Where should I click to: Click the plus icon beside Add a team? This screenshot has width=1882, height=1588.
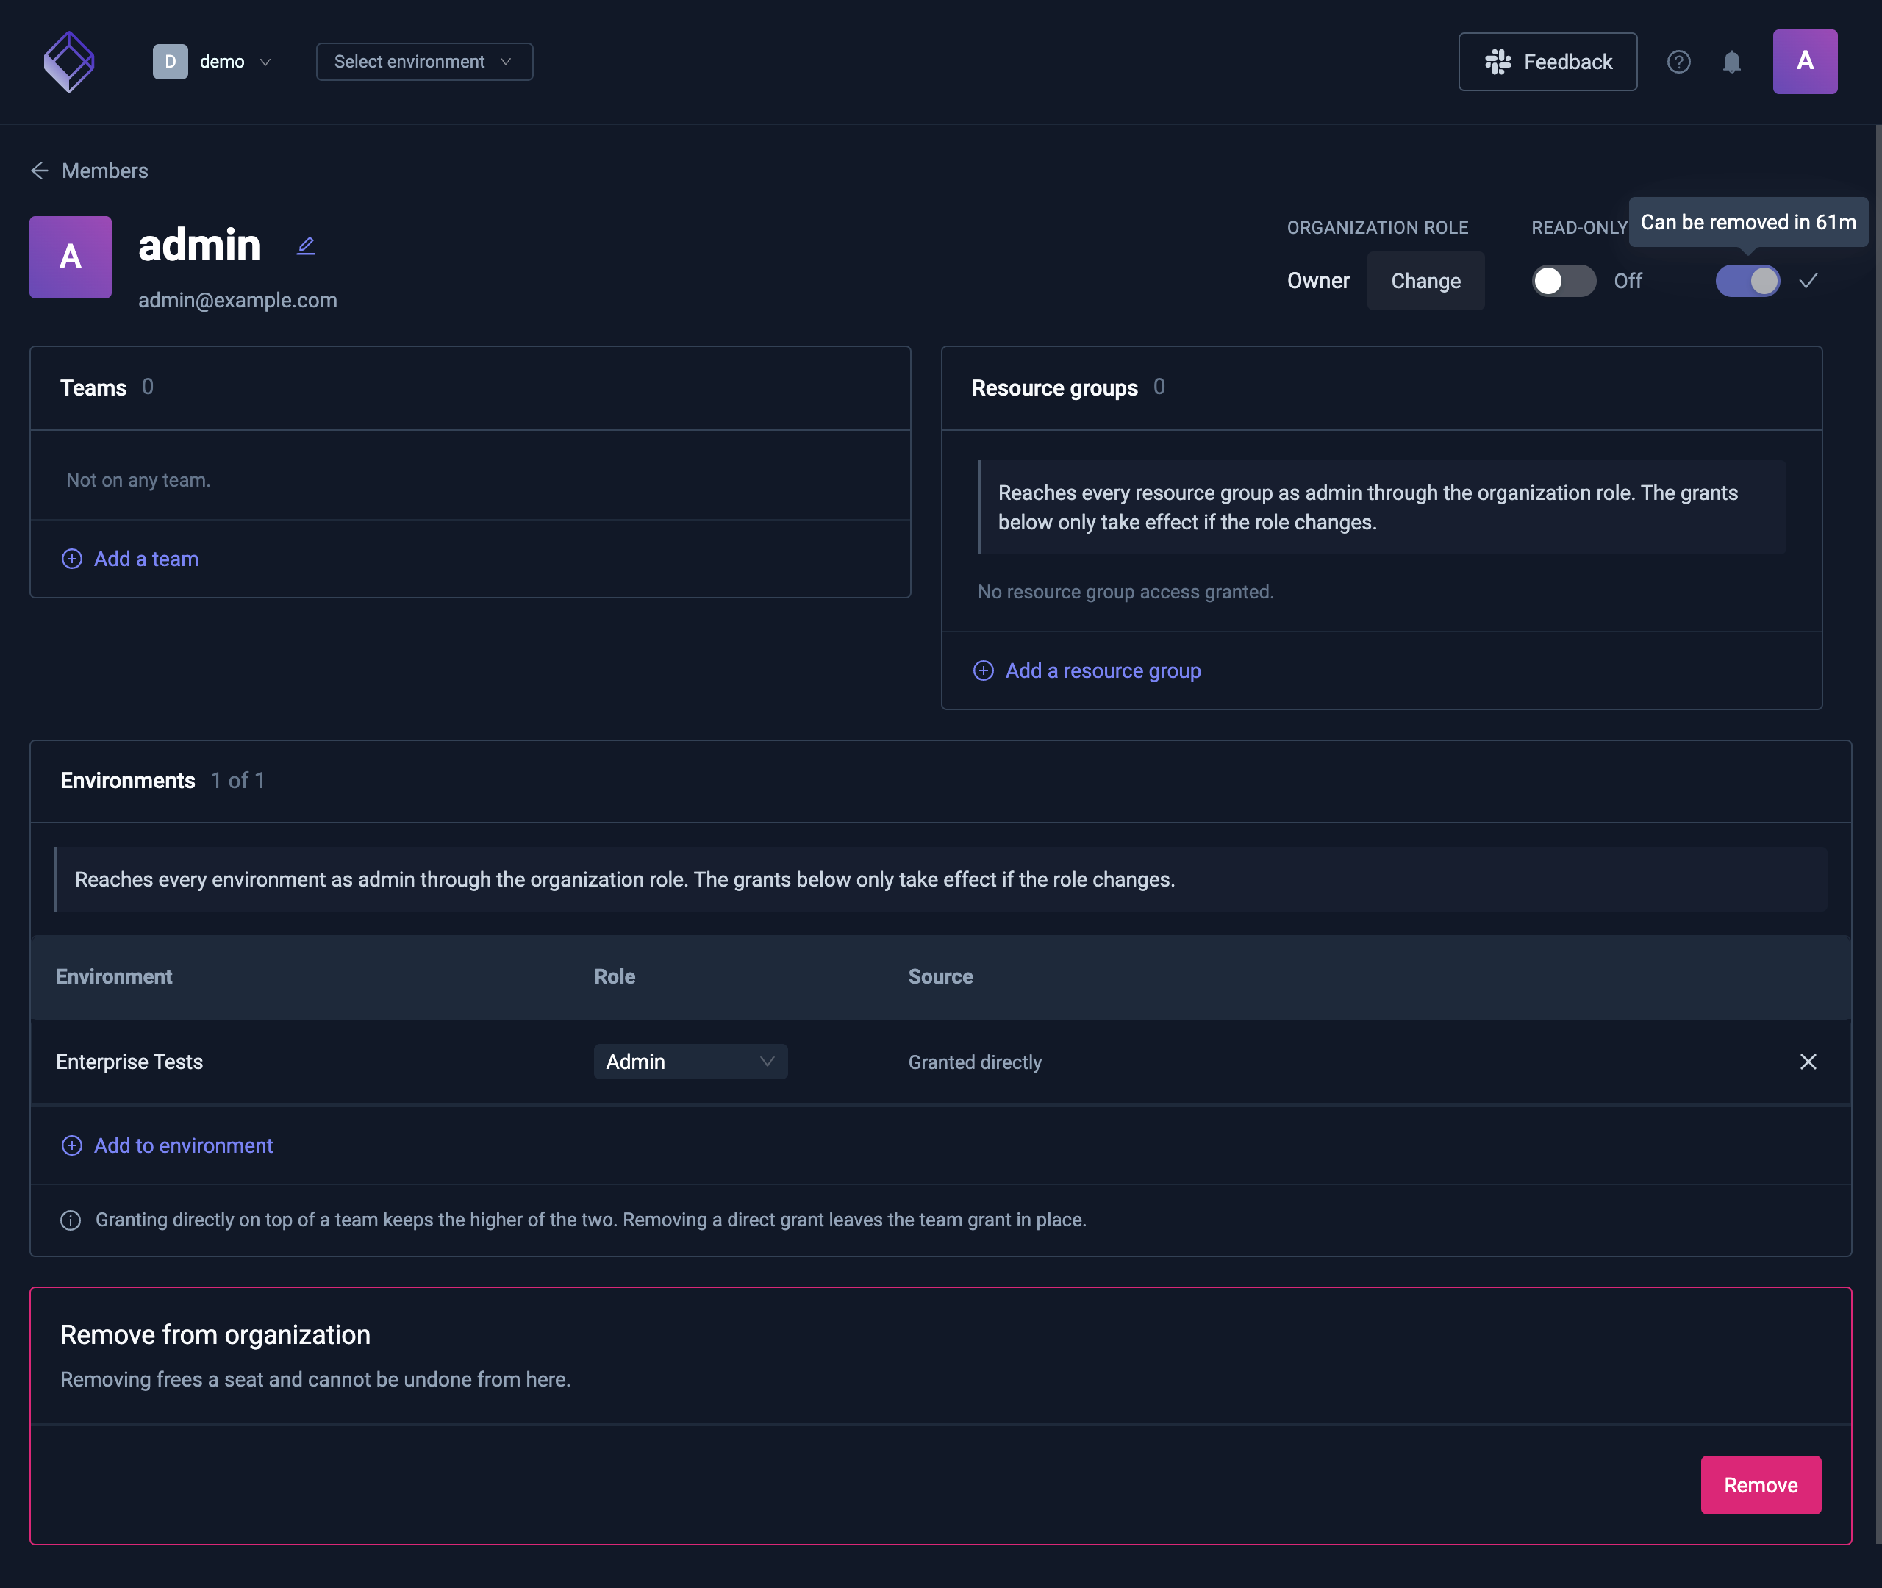coord(72,559)
